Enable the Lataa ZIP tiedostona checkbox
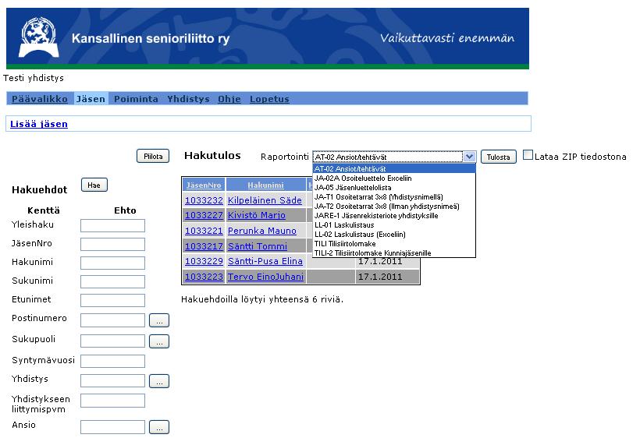The width and height of the screenshot is (640, 438). 528,155
